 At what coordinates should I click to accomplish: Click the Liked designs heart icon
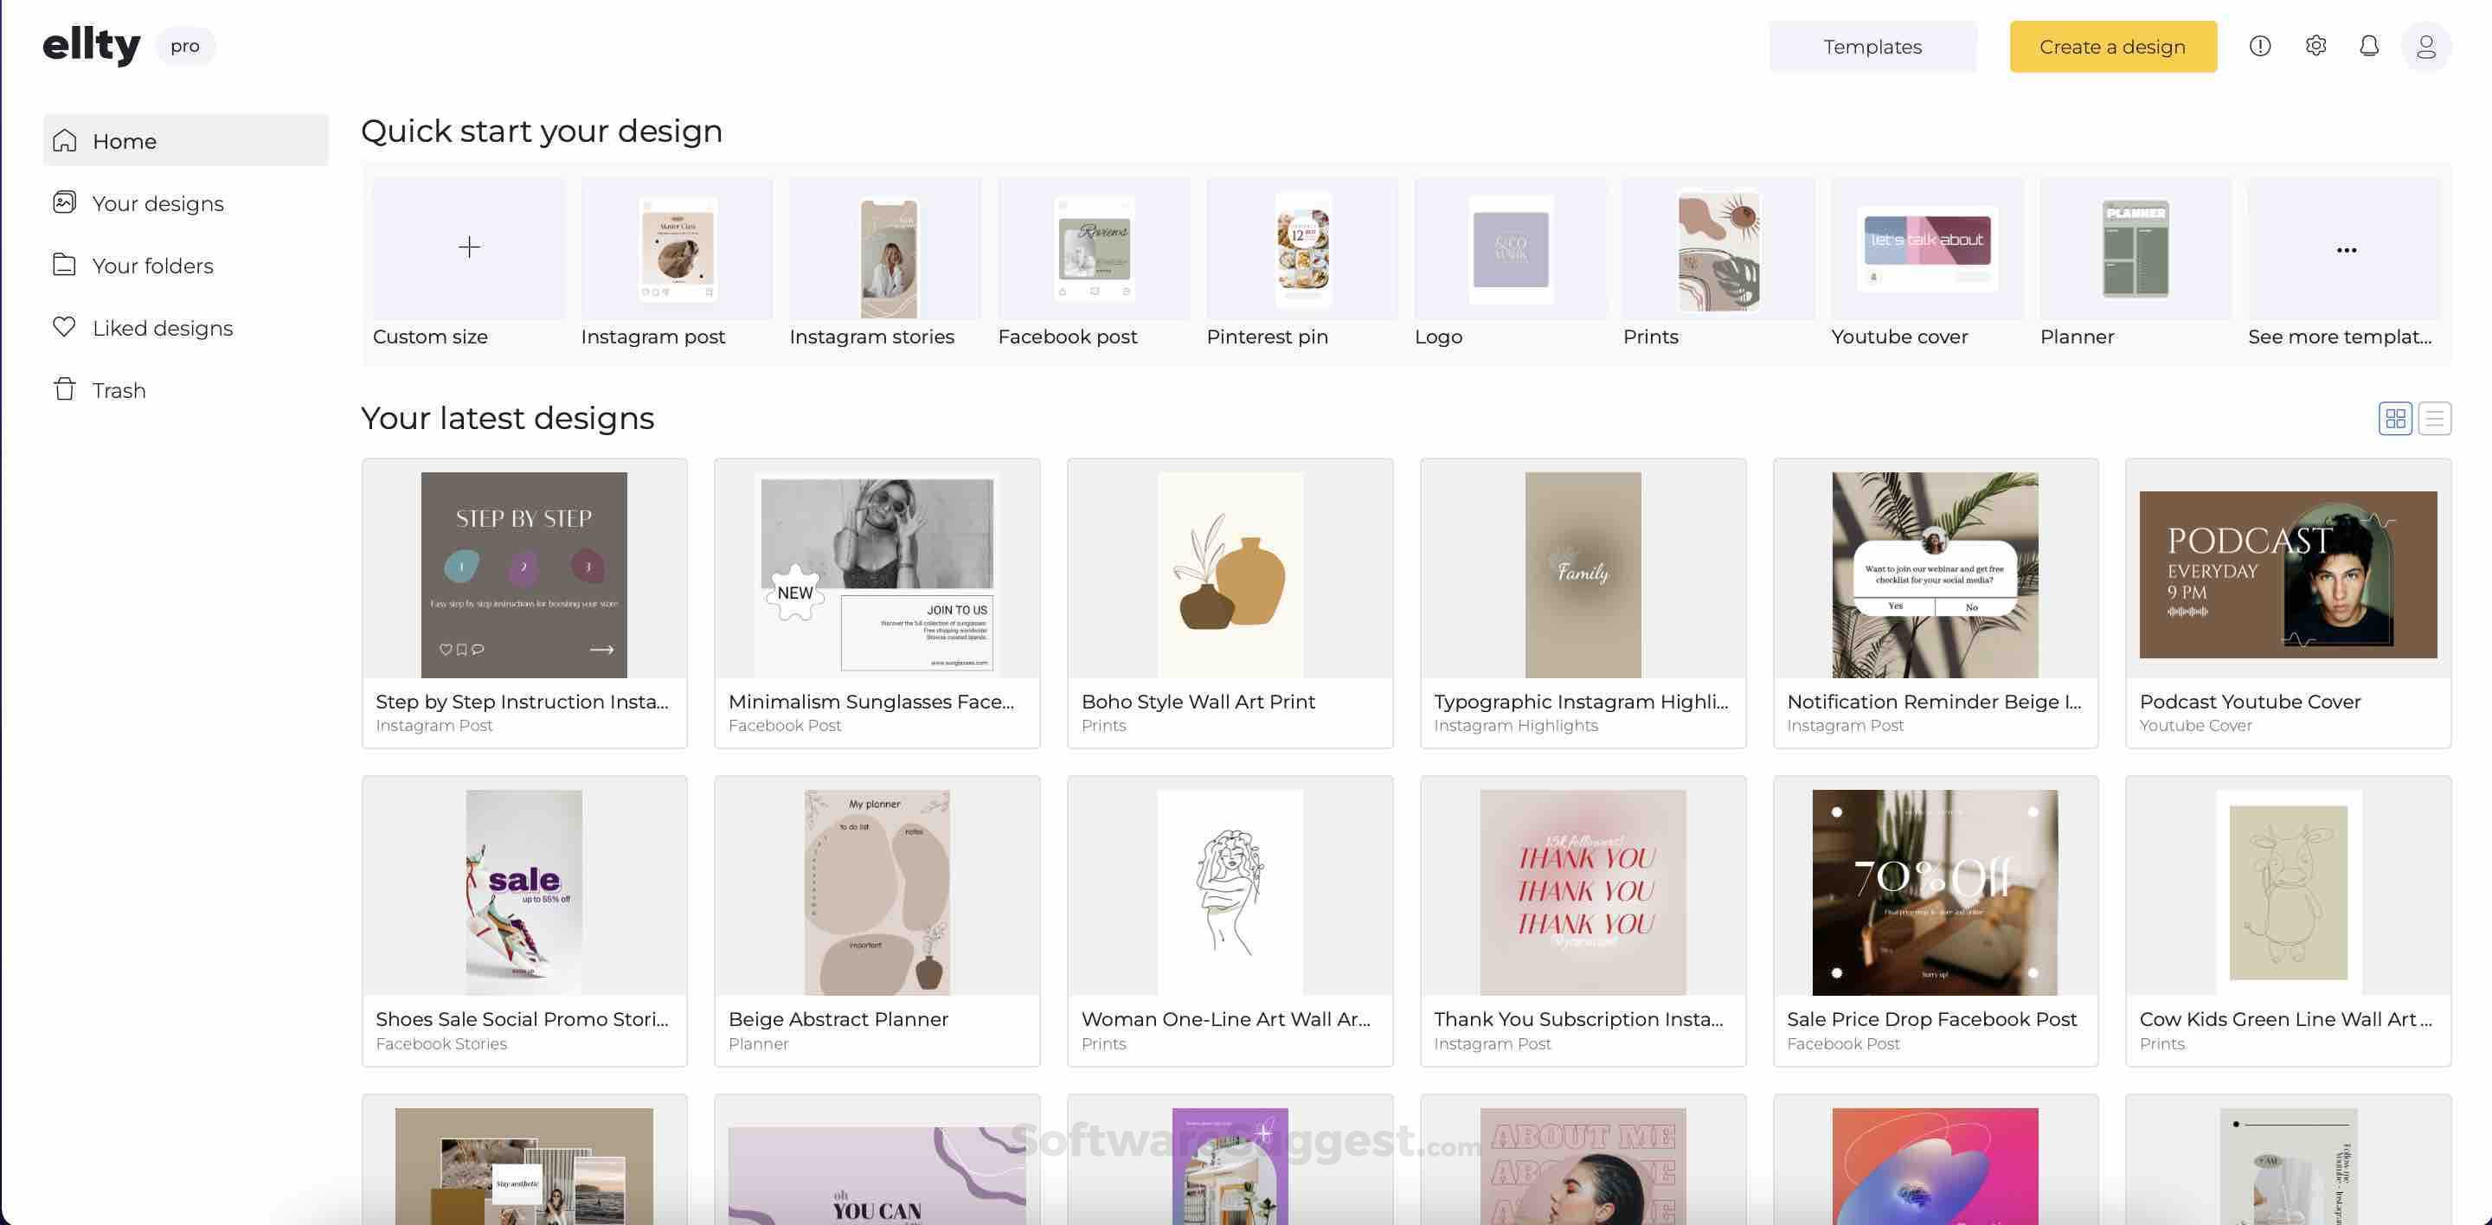click(x=65, y=327)
